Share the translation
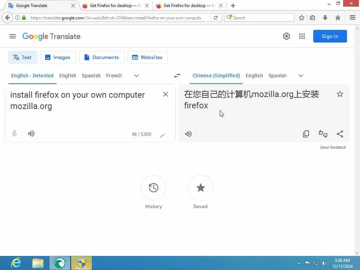360x270 pixels. point(340,134)
